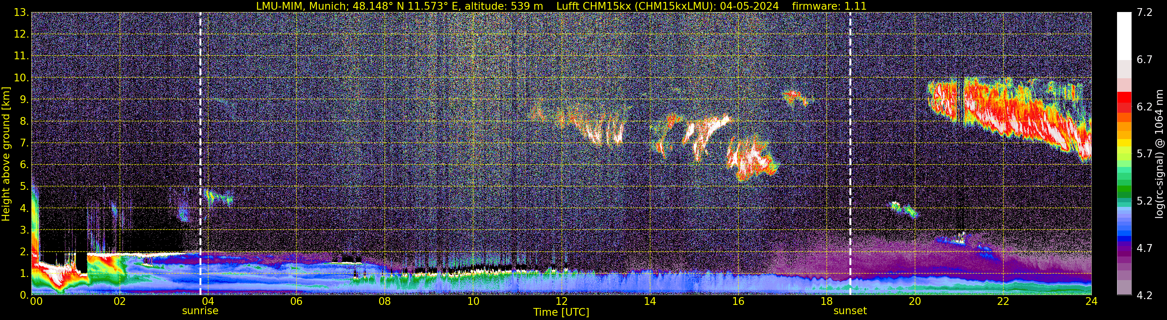Click the "2." height axis tick label
Viewport: 1167px width, 320px height.
(24, 251)
